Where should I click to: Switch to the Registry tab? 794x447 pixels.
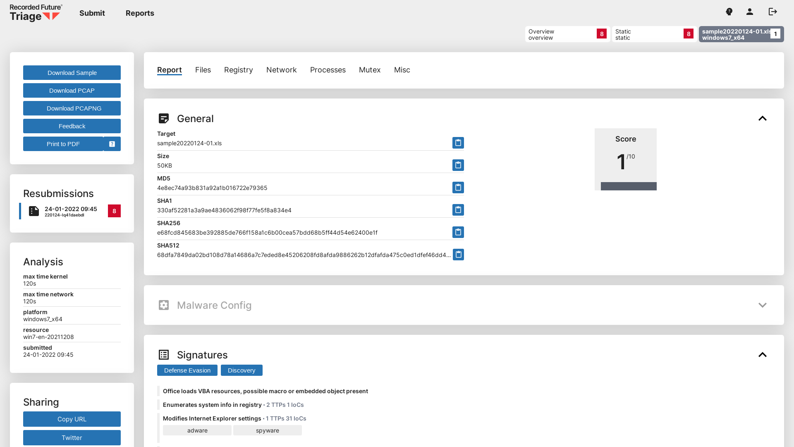239,70
